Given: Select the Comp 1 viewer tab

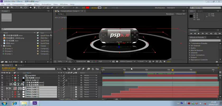Looking at the screenshot, I should click(x=61, y=14).
